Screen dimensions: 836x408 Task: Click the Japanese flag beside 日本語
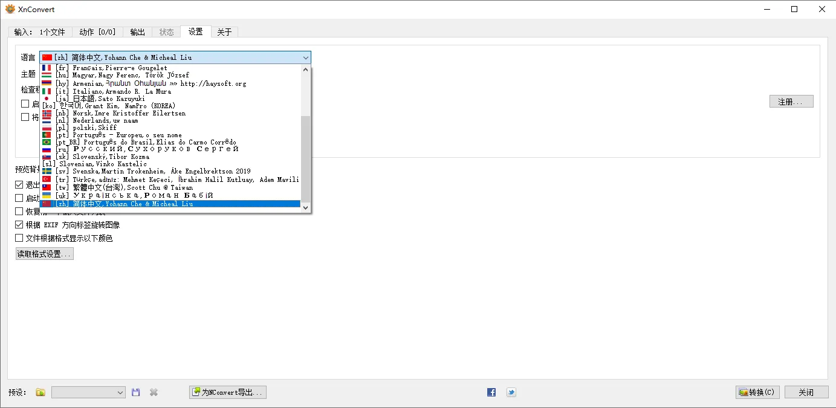tap(47, 99)
